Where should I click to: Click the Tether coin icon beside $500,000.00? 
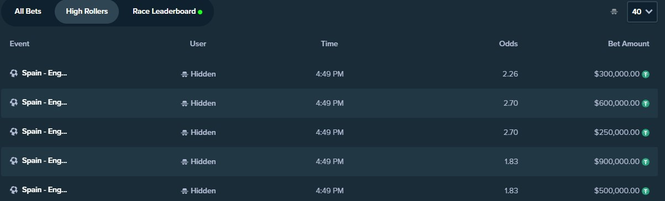click(645, 191)
